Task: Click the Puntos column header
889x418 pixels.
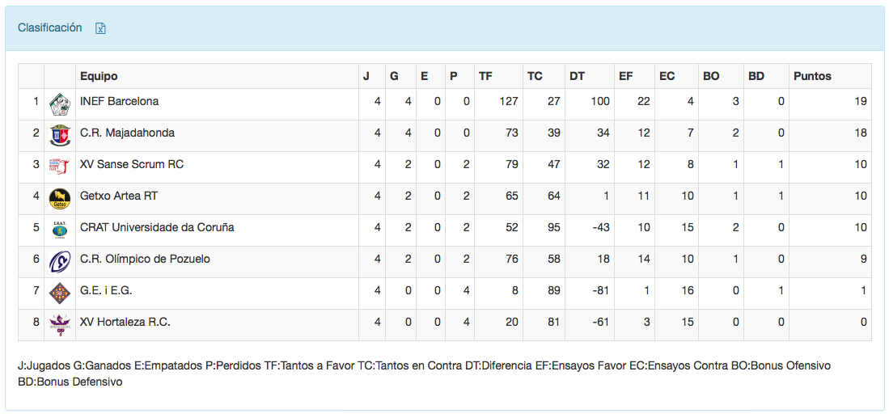Action: 812,76
